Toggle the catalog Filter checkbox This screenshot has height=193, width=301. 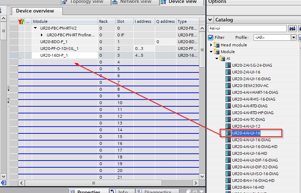click(x=210, y=37)
